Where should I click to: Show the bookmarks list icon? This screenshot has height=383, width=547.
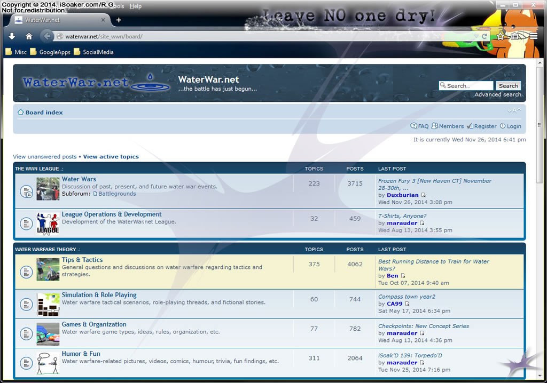click(514, 36)
